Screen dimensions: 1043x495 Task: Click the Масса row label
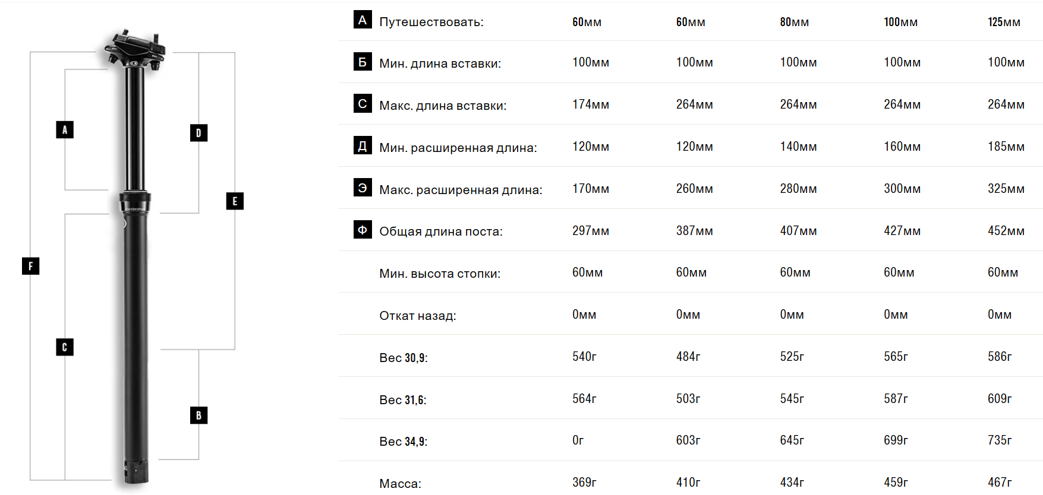pyautogui.click(x=400, y=484)
